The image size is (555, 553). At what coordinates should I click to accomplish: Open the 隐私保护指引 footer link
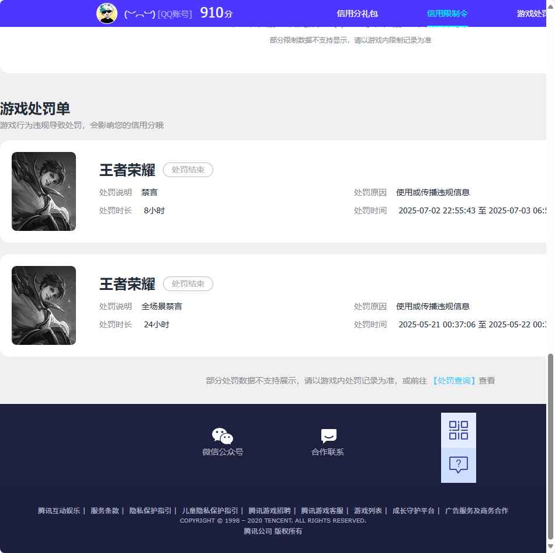pos(150,510)
